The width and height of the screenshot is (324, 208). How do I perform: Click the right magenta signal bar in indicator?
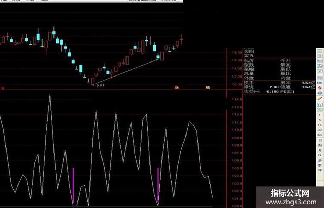[x=158, y=185]
